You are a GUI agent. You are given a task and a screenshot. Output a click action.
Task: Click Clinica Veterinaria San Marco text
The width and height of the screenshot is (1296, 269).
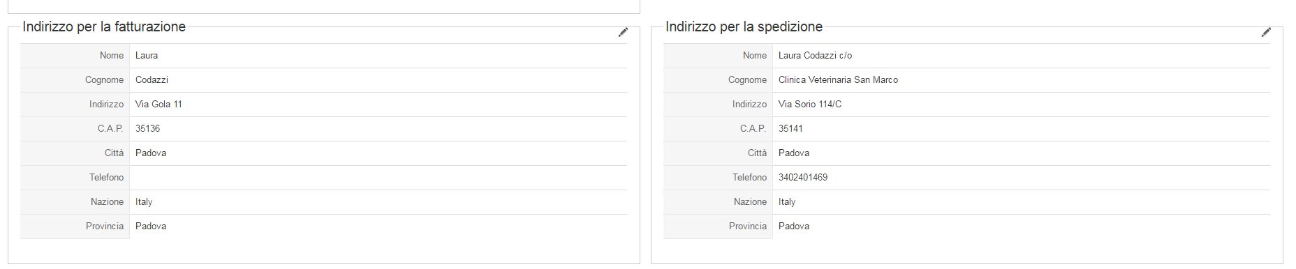click(838, 80)
